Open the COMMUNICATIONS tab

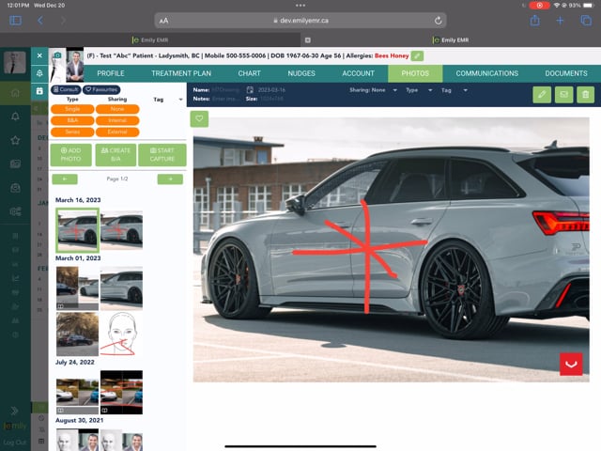486,73
